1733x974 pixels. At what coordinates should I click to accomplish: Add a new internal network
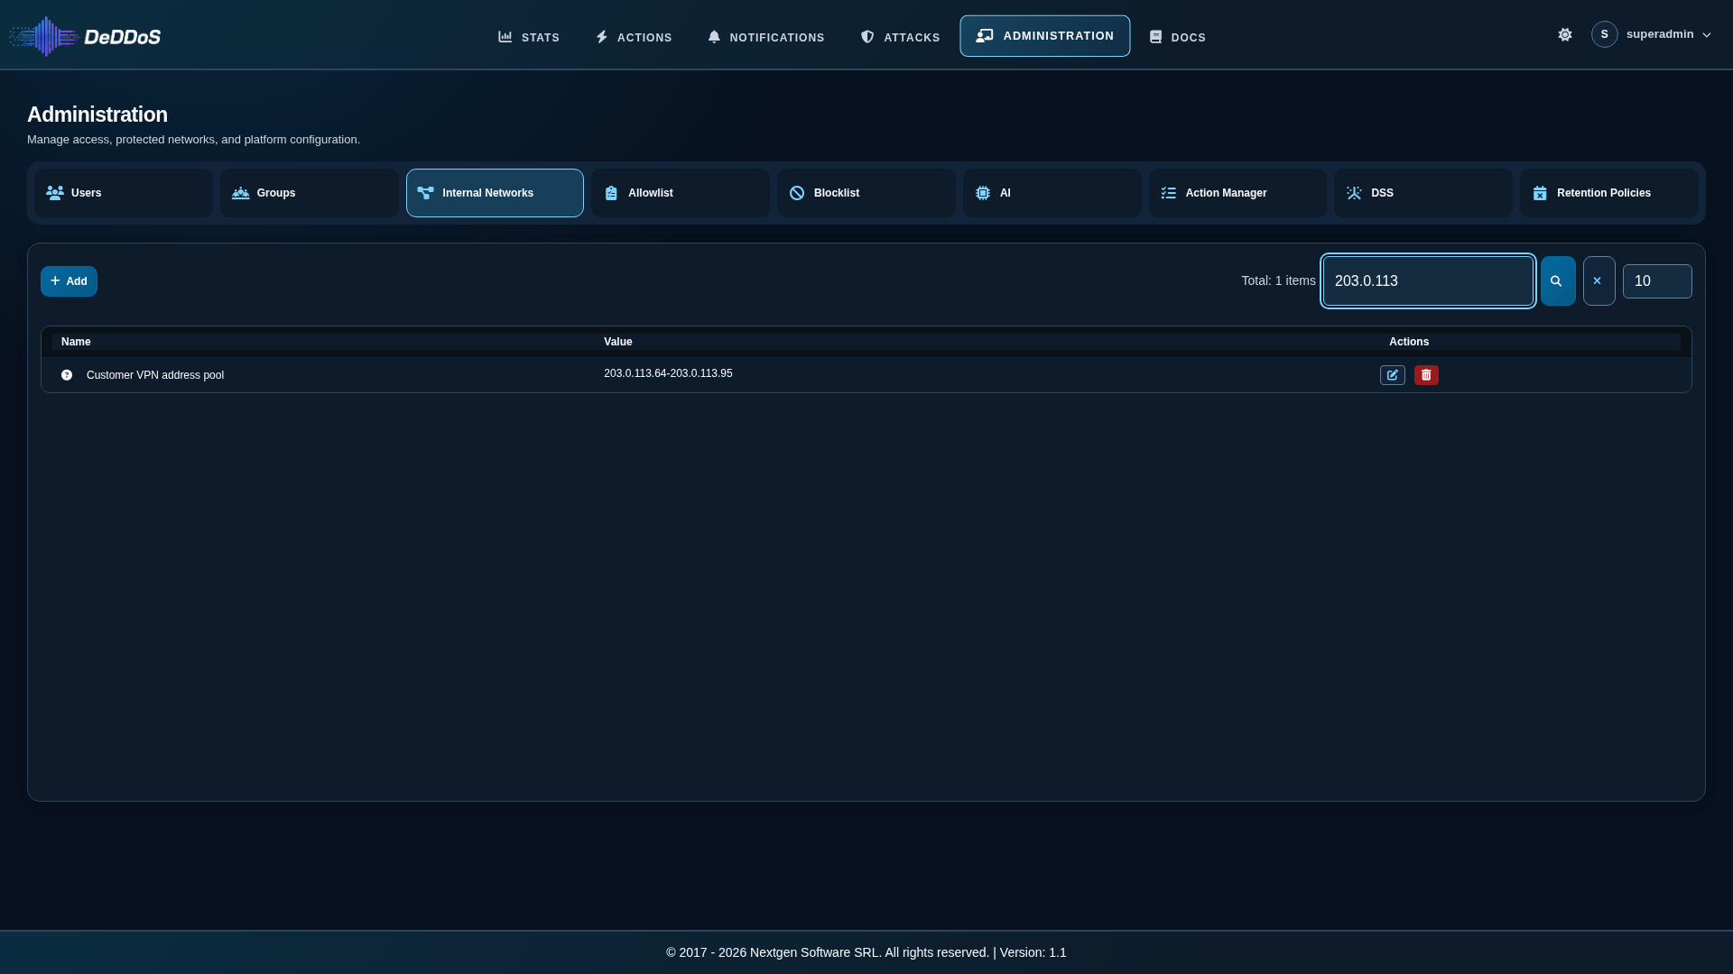coord(69,281)
